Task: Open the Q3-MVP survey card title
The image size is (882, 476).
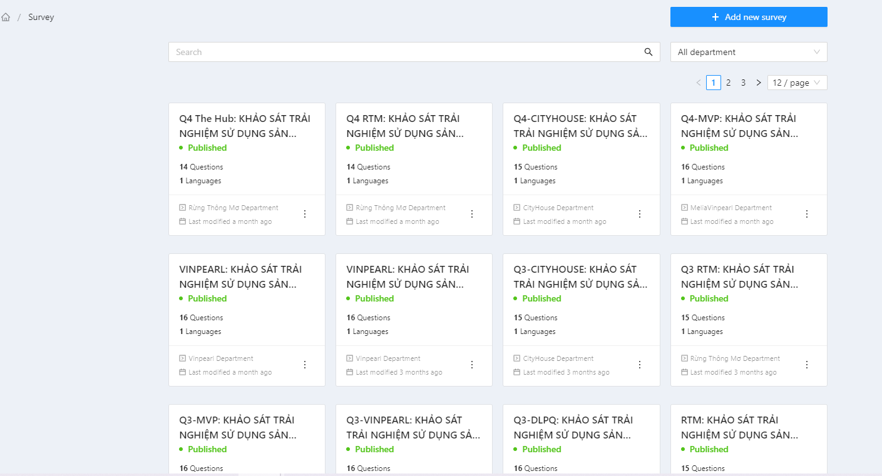Action: (x=238, y=427)
